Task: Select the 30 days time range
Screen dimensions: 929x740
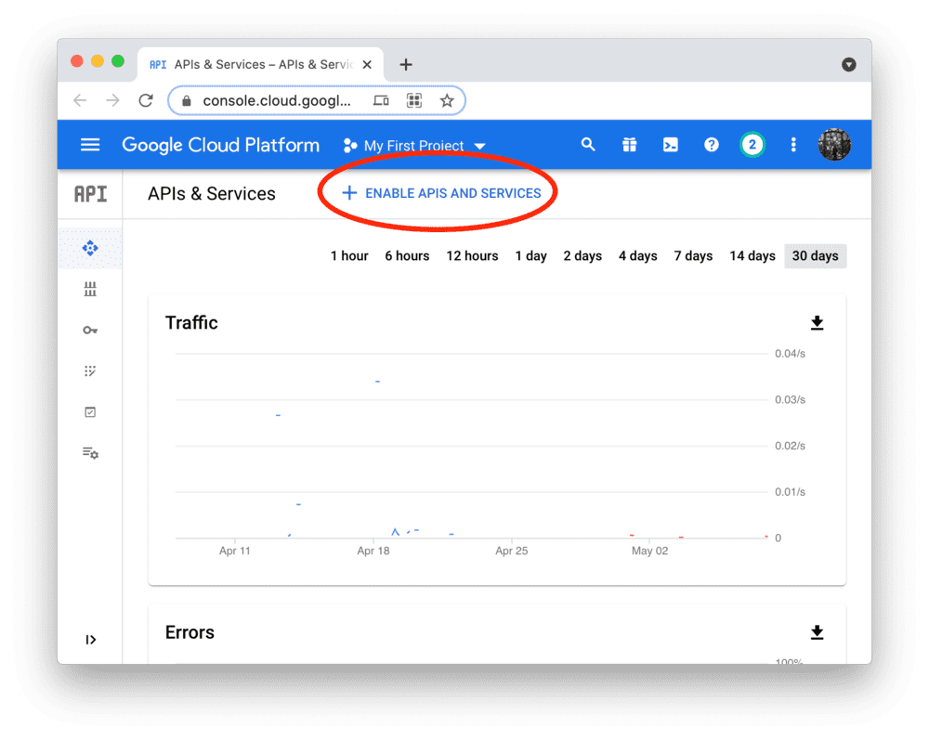Action: tap(815, 255)
